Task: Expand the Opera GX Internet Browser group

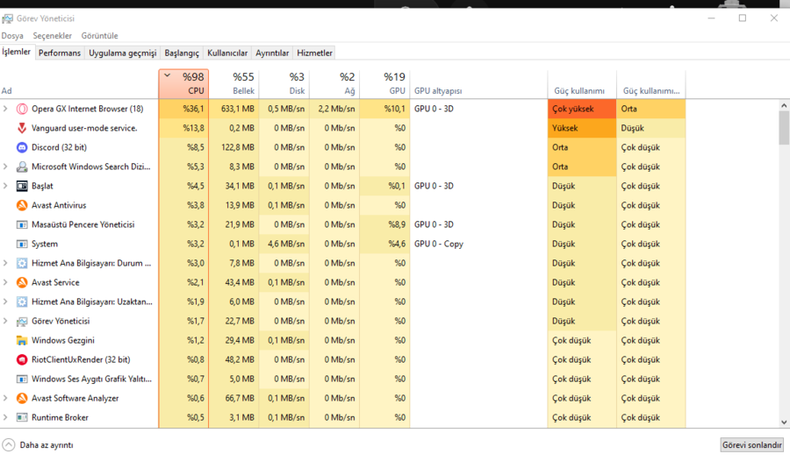Action: pyautogui.click(x=5, y=109)
